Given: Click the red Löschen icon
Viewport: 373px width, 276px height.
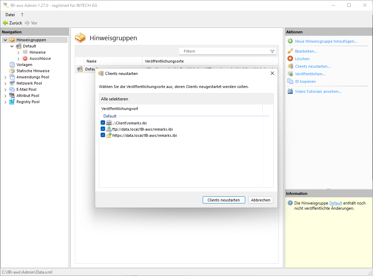Looking at the screenshot, I should click(x=290, y=59).
